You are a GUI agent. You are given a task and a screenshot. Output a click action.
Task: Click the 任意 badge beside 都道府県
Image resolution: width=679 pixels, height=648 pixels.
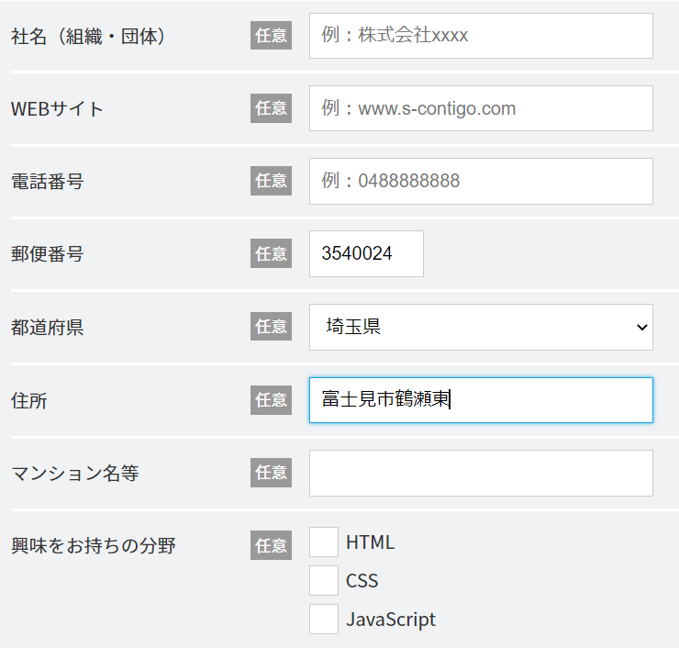point(271,326)
